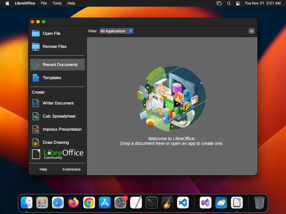Screen dimensions: 286x214
Task: Open Visual Studio Code from the dock
Action: click(183, 203)
